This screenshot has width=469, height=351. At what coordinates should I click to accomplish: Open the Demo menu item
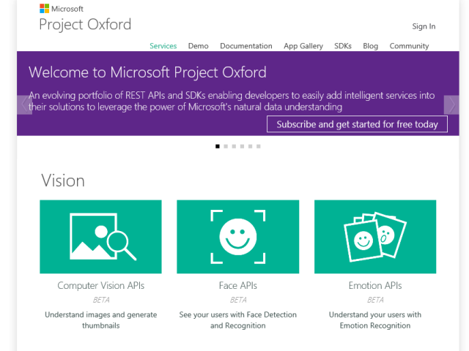[x=198, y=45]
